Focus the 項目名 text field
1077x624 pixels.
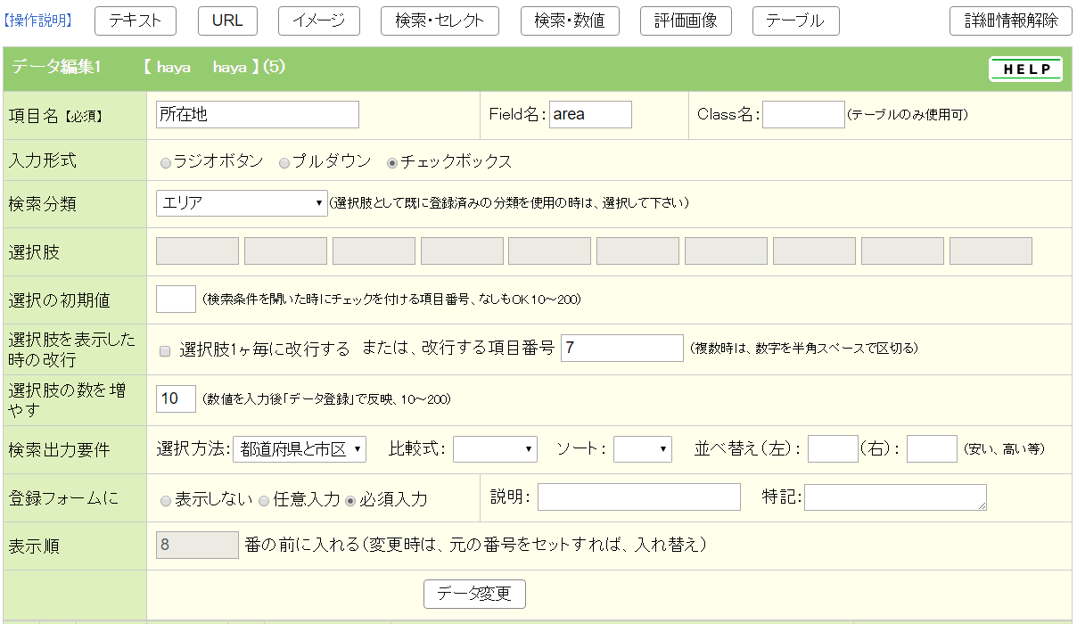pos(257,114)
